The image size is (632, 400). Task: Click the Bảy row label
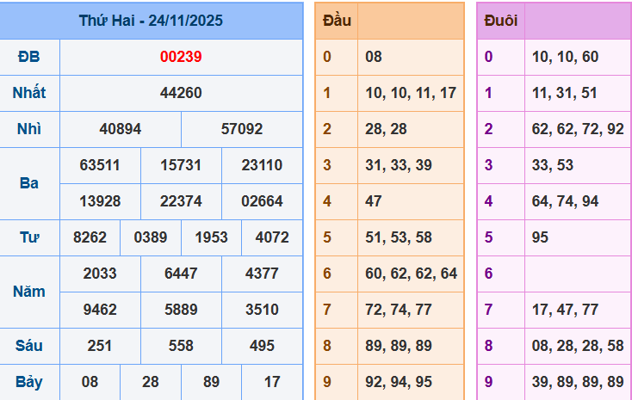tap(29, 382)
